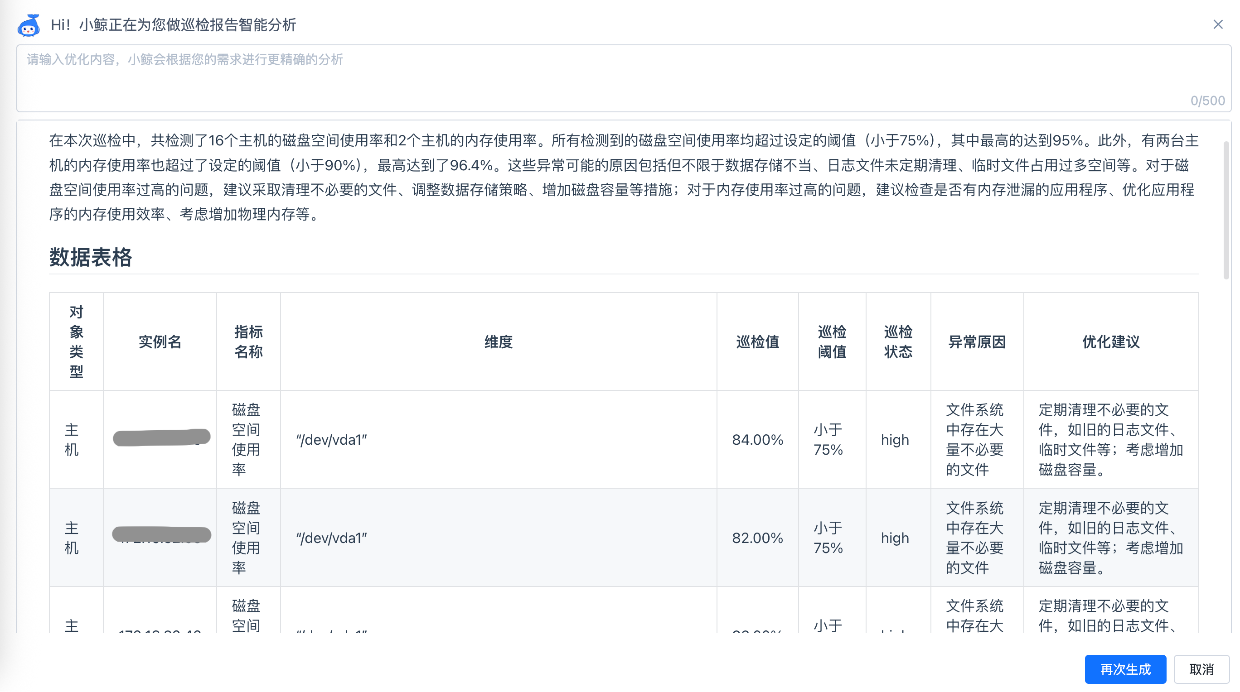
Task: Click the 实例名 column header
Action: tap(160, 342)
